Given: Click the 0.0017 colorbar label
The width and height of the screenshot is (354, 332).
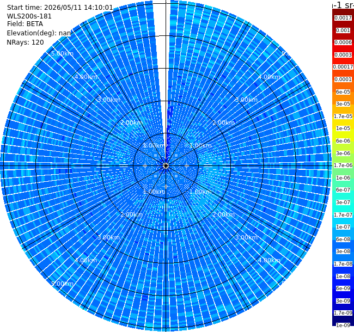Looking at the screenshot, I should coord(343,18).
